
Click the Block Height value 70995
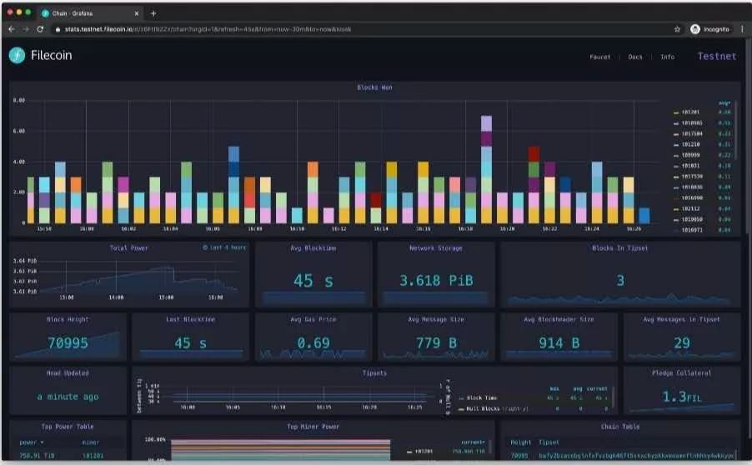click(68, 342)
